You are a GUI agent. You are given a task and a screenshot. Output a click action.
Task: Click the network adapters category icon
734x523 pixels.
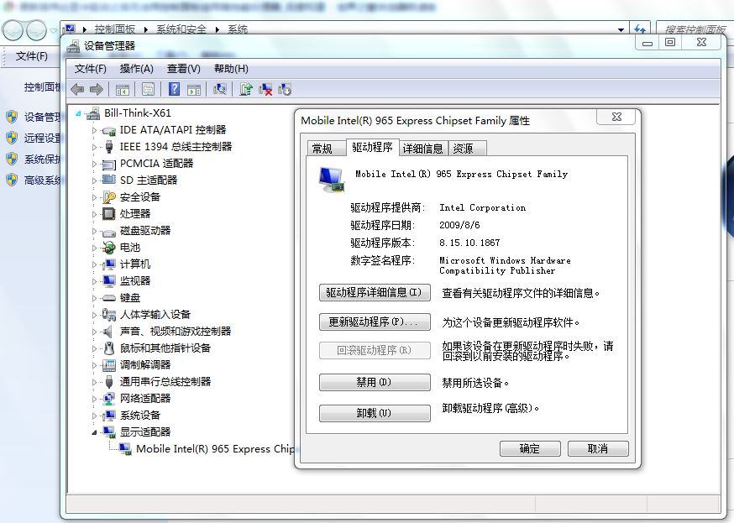click(x=108, y=399)
